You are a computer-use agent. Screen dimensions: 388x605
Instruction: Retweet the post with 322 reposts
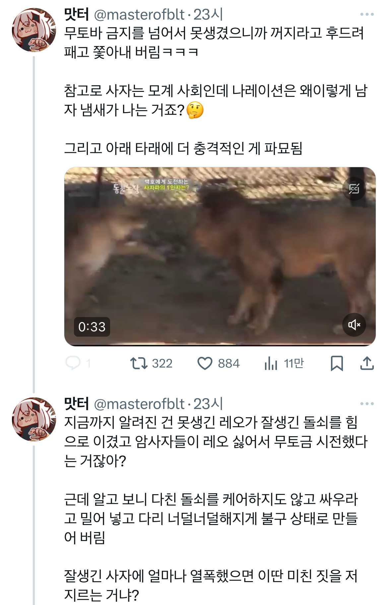coord(139,363)
